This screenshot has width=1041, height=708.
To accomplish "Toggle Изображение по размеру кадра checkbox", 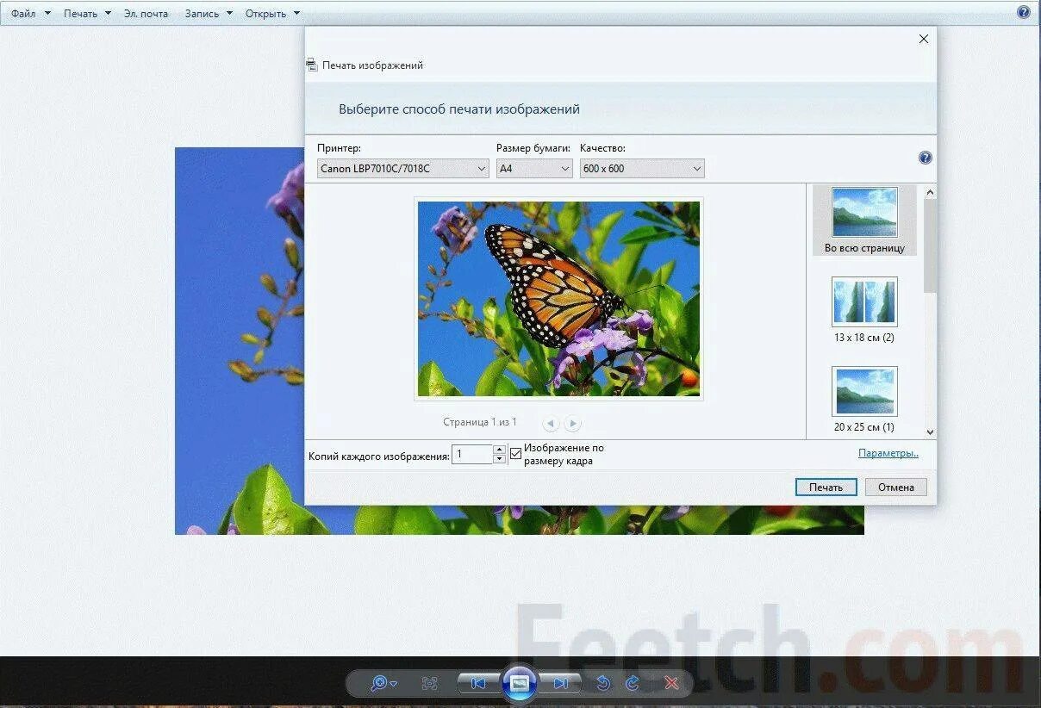I will tap(516, 453).
